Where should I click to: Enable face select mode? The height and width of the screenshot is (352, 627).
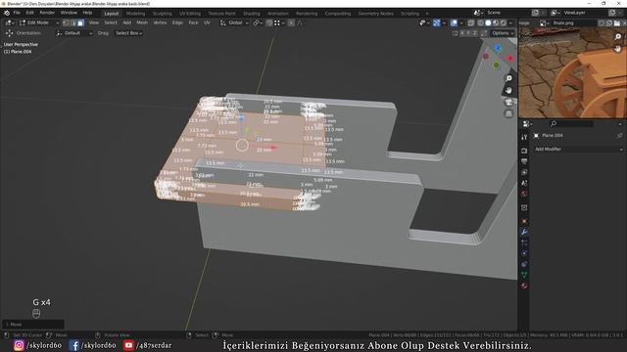coord(80,22)
